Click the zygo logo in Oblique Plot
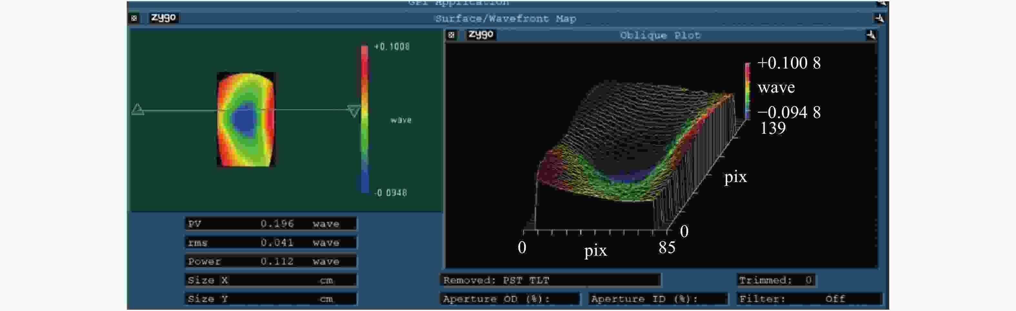 pos(481,35)
